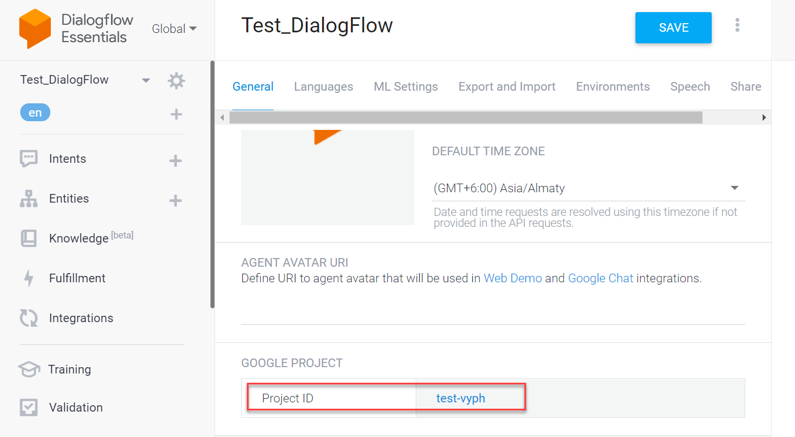Expand the Global region dropdown
Screen dimensions: 795x437
pyautogui.click(x=174, y=29)
